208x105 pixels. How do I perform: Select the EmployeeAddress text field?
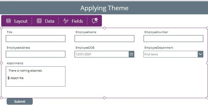pyautogui.click(x=36, y=54)
